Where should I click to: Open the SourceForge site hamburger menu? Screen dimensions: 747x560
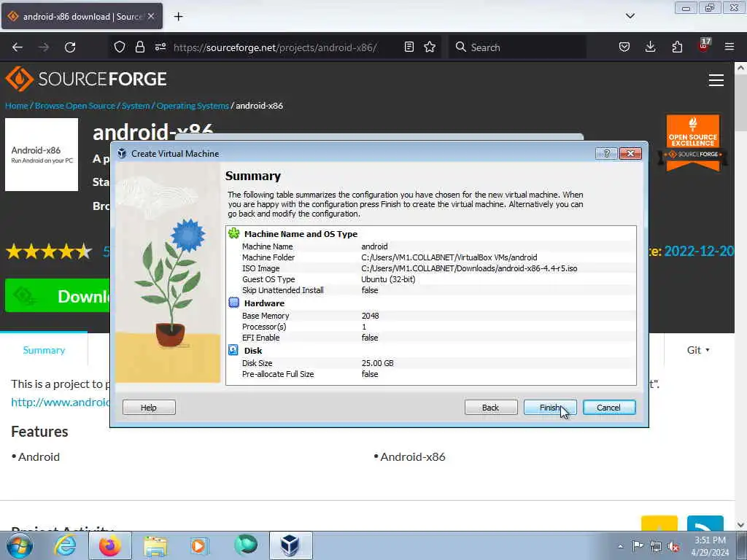coord(716,80)
